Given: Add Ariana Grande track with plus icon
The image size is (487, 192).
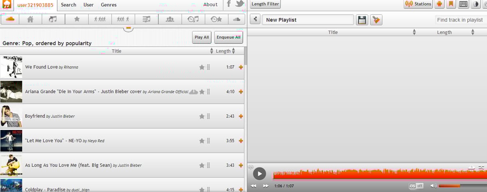Looking at the screenshot, I should point(241,92).
